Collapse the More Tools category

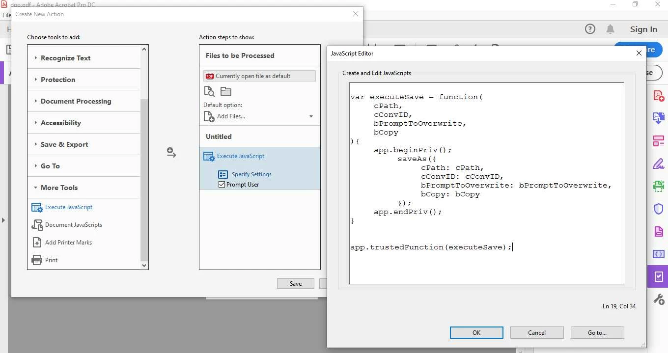tap(36, 188)
